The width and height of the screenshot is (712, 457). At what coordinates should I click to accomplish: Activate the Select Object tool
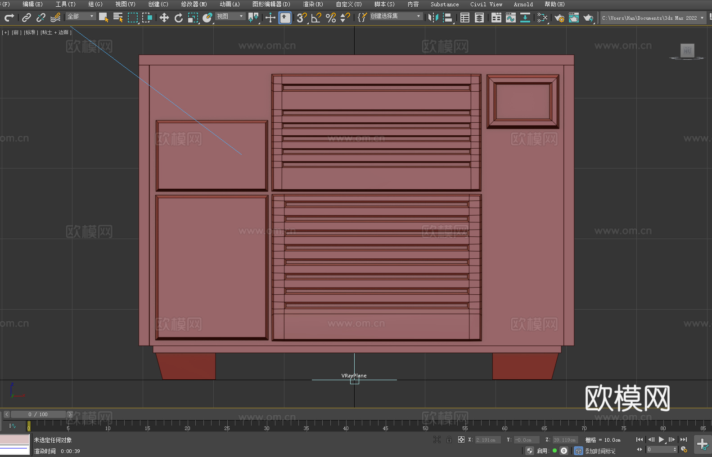click(x=104, y=18)
